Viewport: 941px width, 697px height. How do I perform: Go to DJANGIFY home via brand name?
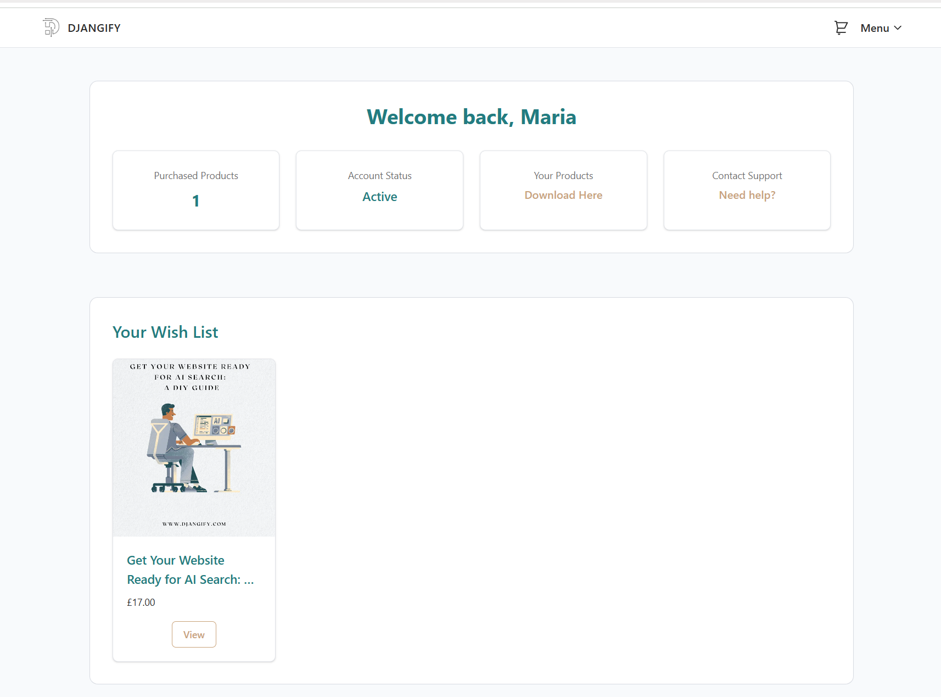(94, 28)
